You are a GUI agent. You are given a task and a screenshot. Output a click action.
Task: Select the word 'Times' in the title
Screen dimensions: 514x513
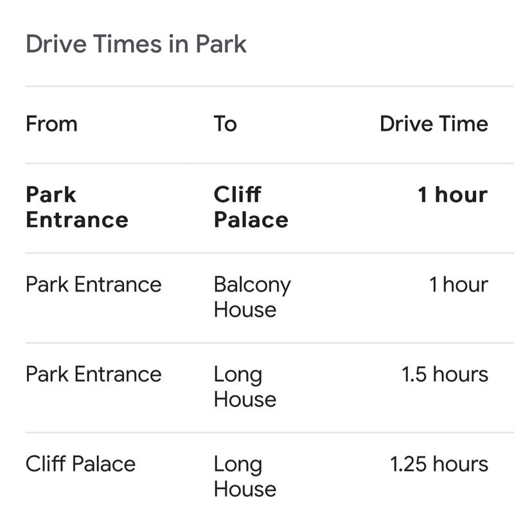pos(128,44)
